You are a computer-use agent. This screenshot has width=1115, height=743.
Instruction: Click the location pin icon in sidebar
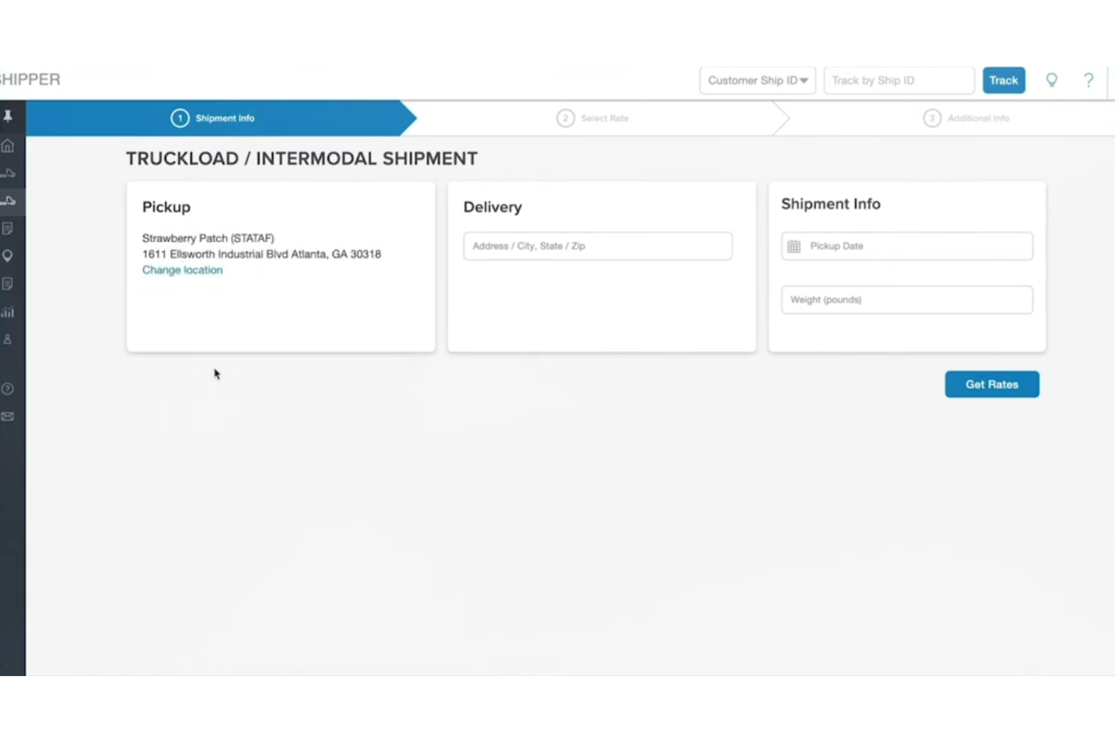(x=8, y=255)
